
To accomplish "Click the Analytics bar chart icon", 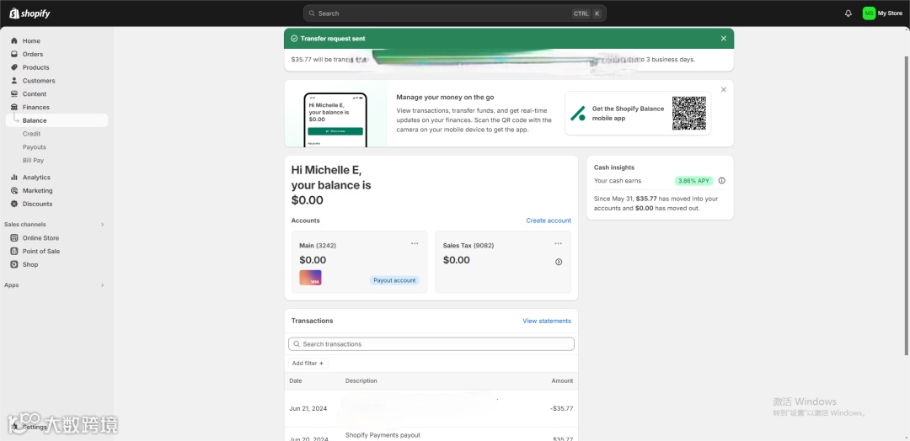I will [x=14, y=178].
